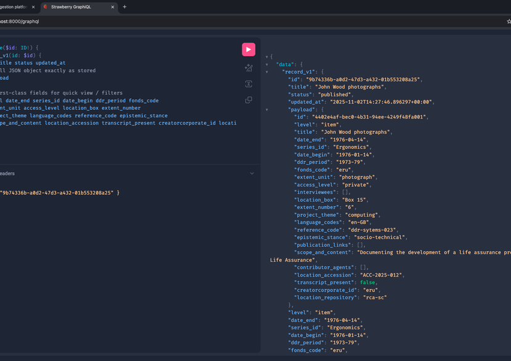Collapse the Headers section with its chevron

pyautogui.click(x=251, y=173)
